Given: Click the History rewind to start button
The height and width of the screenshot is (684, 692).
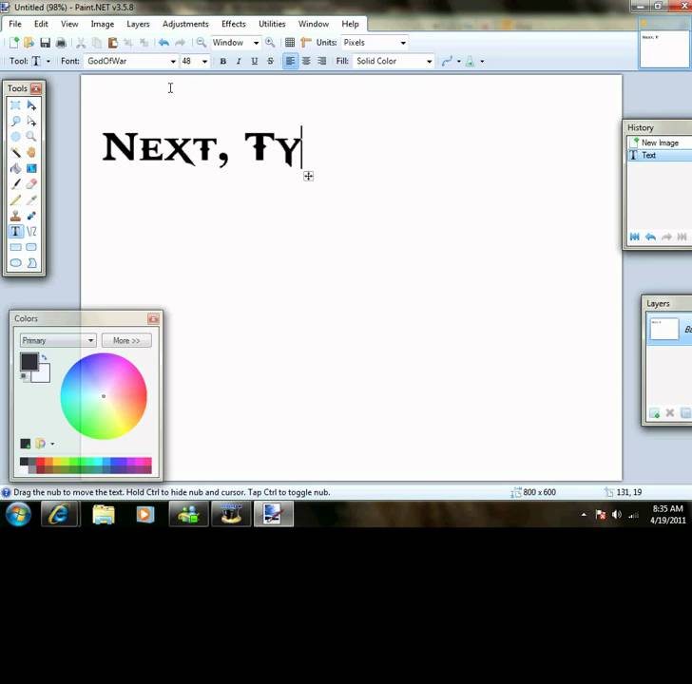Looking at the screenshot, I should [635, 237].
